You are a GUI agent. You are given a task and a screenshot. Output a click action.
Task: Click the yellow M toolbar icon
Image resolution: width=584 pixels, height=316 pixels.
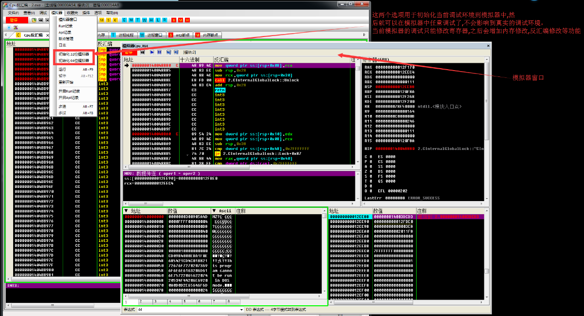coord(102,20)
